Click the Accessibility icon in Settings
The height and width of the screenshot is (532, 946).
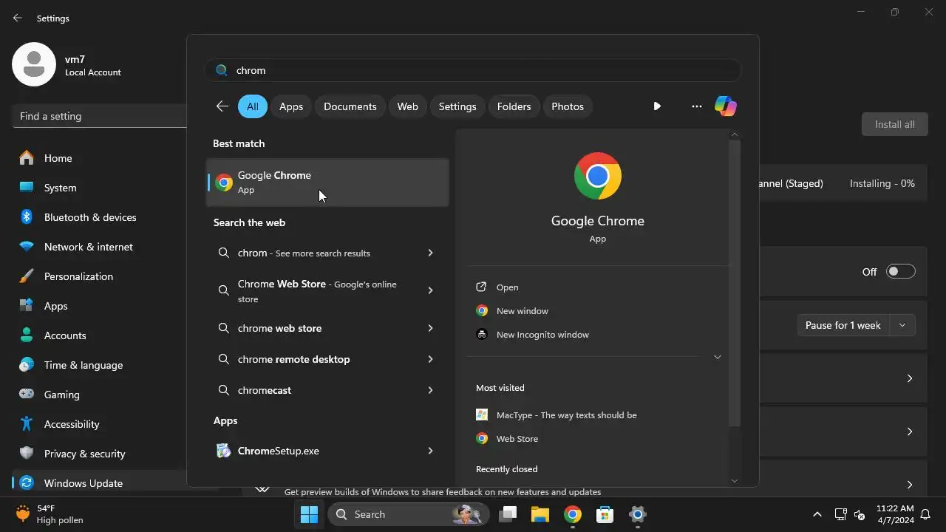pyautogui.click(x=27, y=424)
